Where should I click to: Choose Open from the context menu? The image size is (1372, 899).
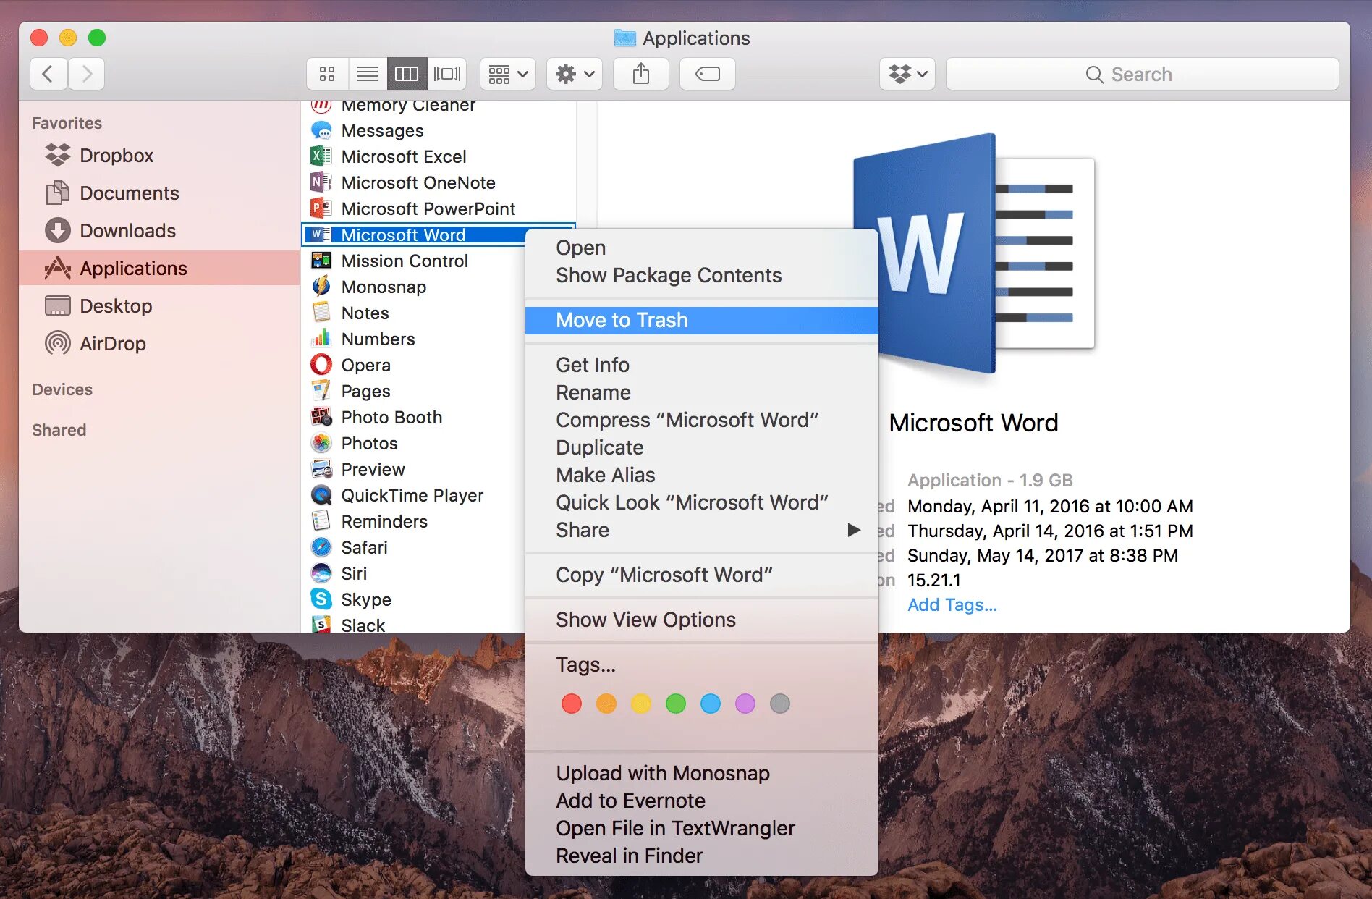[x=702, y=248]
